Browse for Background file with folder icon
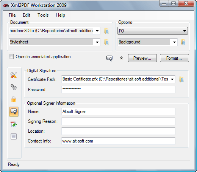Image resolution: width=197 pixels, height=172 pixels. click(183, 42)
